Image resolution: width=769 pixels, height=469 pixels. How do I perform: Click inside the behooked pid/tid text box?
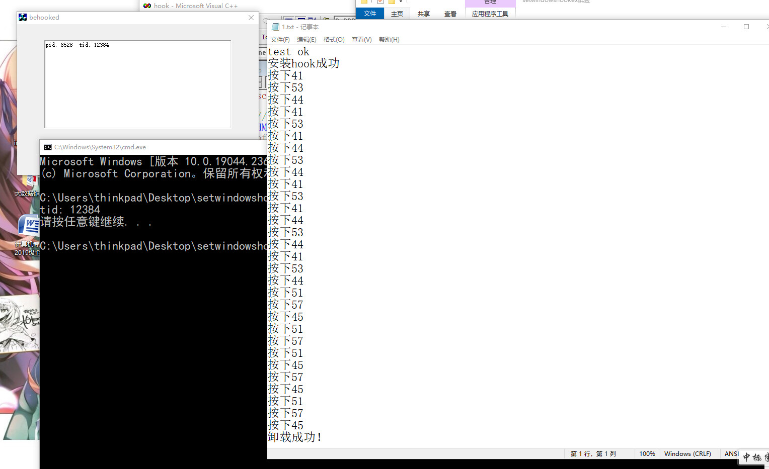138,84
